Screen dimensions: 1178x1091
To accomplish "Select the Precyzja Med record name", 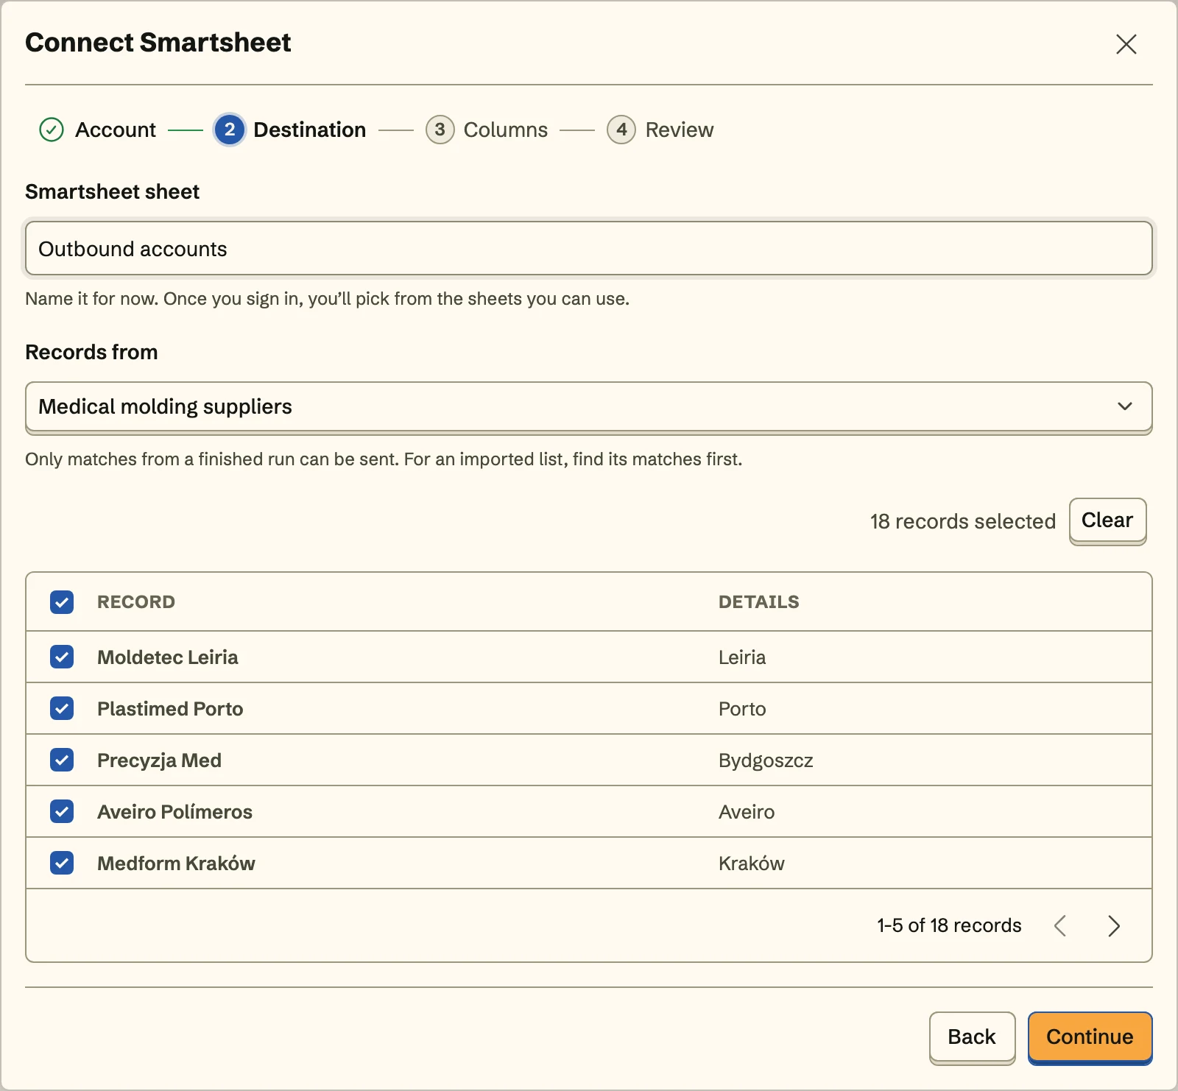I will coord(159,760).
